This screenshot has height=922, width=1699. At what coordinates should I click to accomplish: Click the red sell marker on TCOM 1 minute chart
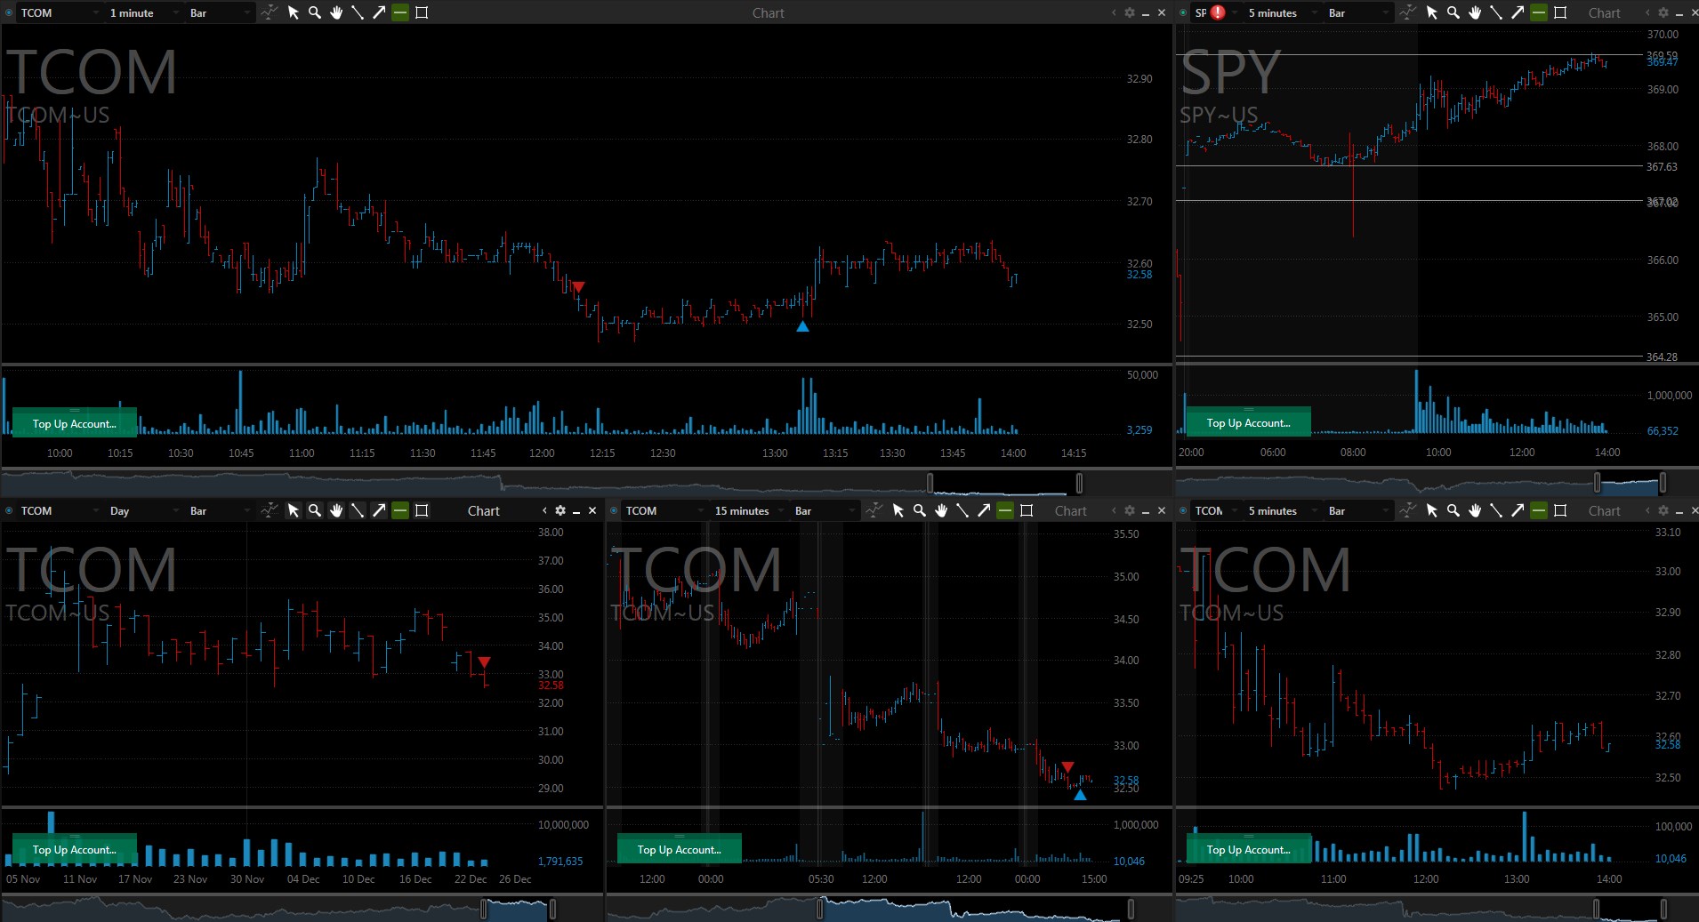point(578,286)
